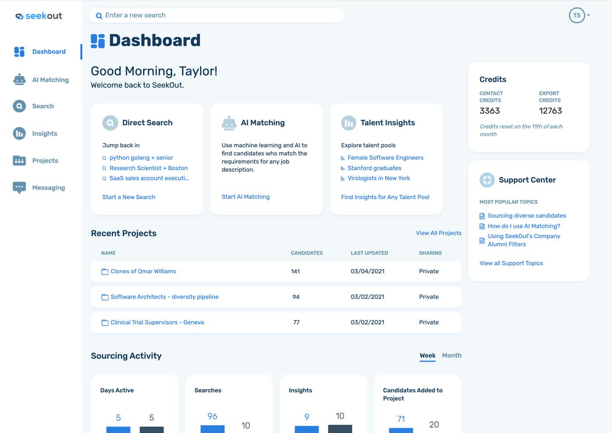
Task: Click the Direct Search card icon
Action: click(110, 123)
